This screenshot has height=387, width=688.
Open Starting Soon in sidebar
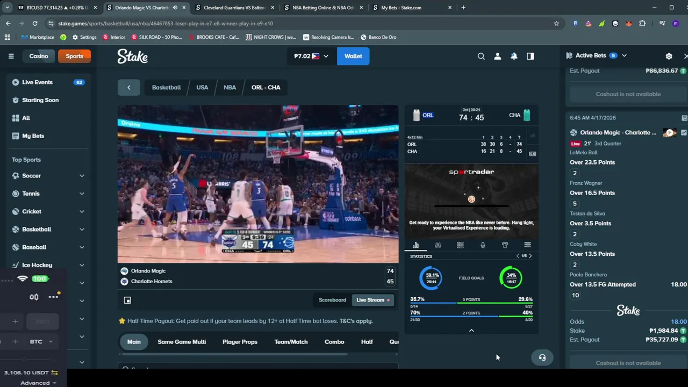click(x=48, y=100)
